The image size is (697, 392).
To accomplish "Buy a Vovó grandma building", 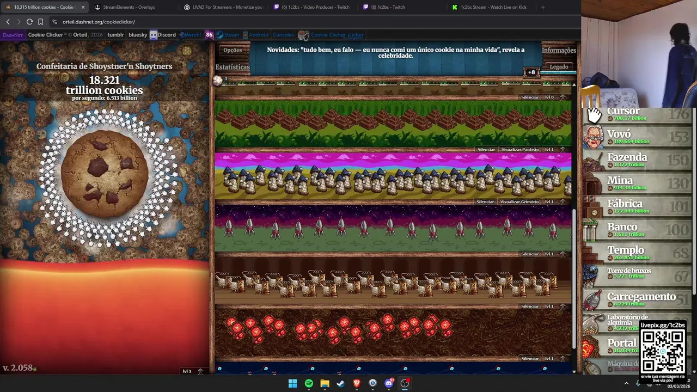I will (637, 137).
